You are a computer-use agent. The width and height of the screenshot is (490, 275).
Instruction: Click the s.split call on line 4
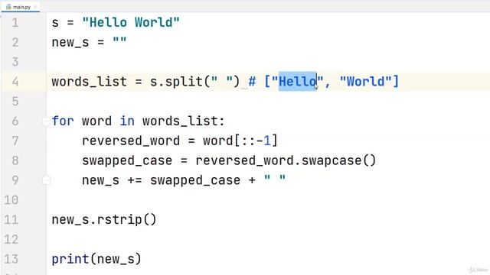[194, 82]
